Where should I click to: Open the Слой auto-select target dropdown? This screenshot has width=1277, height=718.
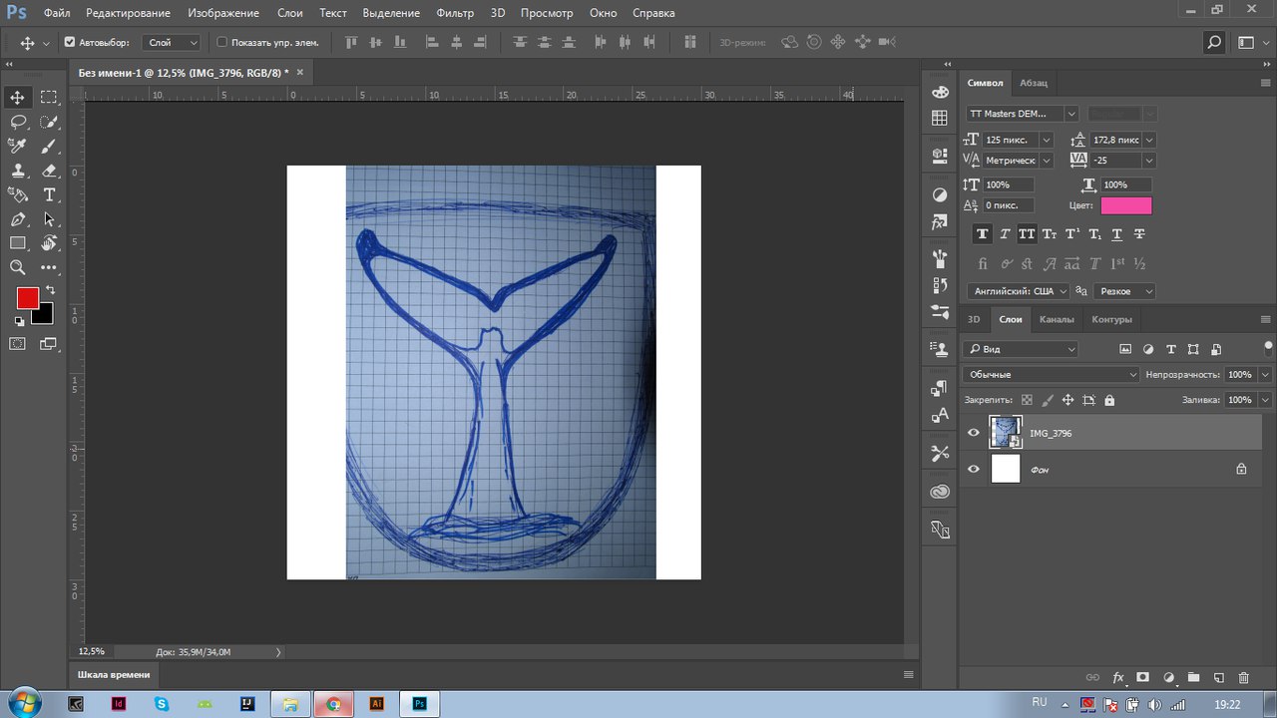click(x=172, y=43)
